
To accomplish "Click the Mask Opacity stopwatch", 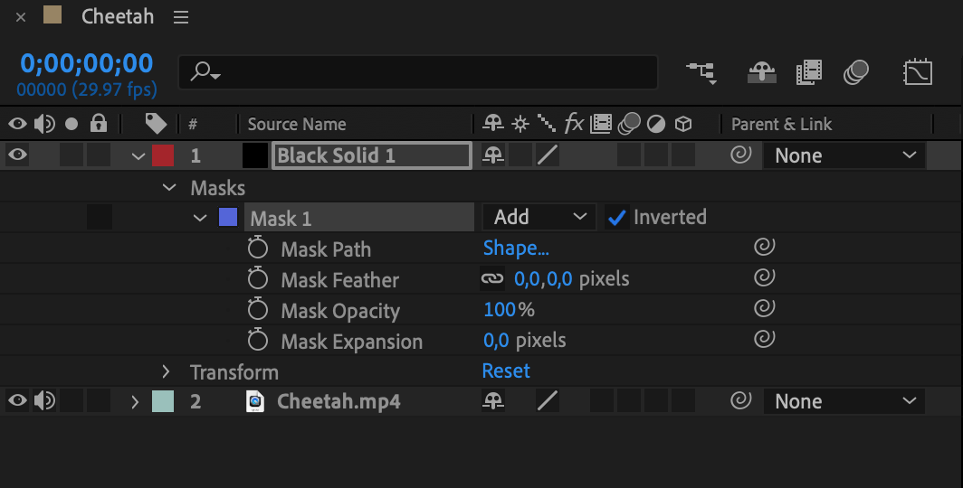I will coord(258,310).
